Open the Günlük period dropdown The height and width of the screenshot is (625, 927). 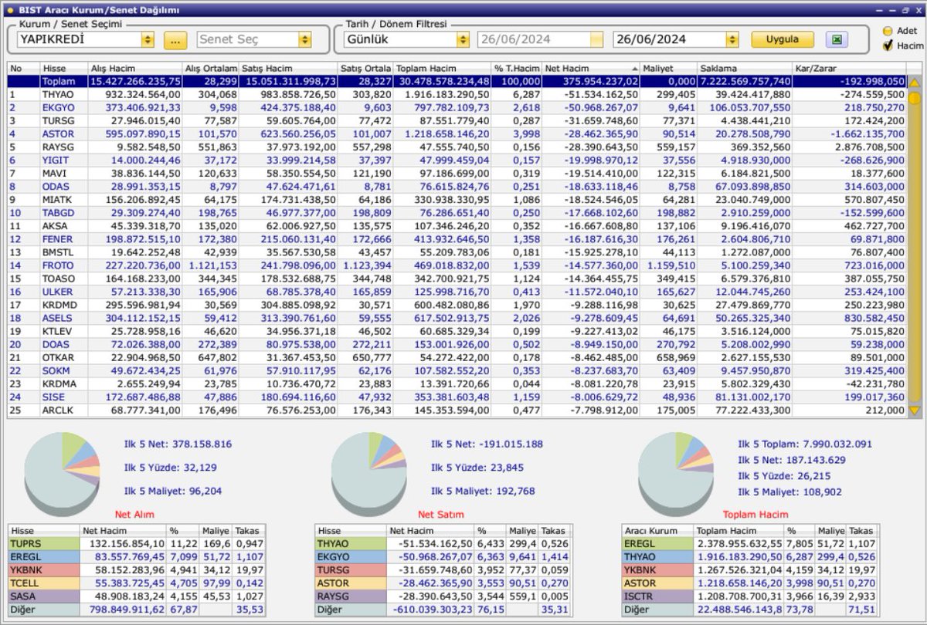[463, 39]
